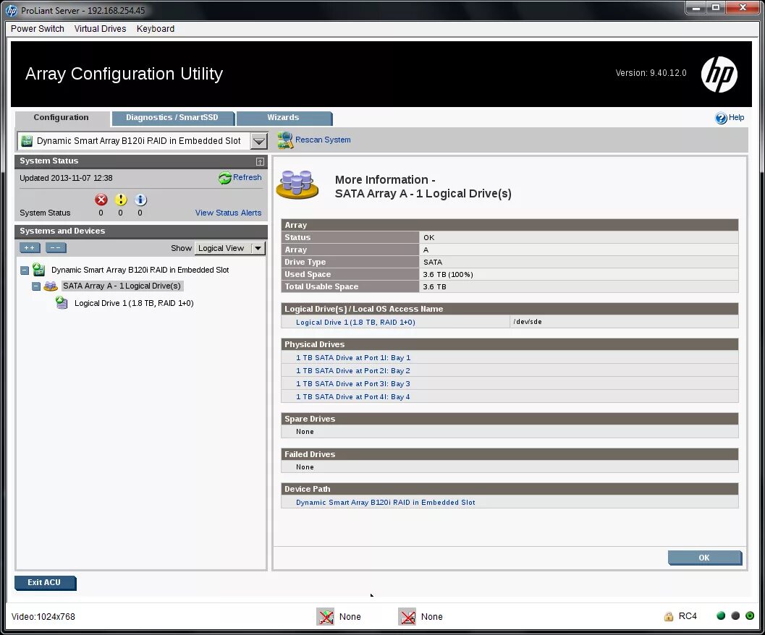Click the Drive Type 'SATA' value cell
The image size is (765, 635).
(x=578, y=263)
